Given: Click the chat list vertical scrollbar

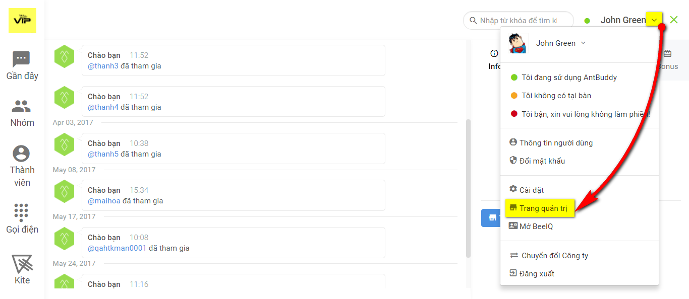Looking at the screenshot, I should [x=468, y=188].
